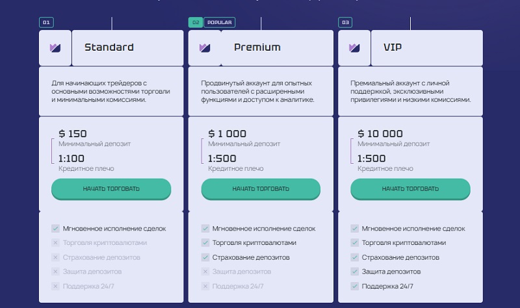Select the Standard plan title

click(x=109, y=47)
